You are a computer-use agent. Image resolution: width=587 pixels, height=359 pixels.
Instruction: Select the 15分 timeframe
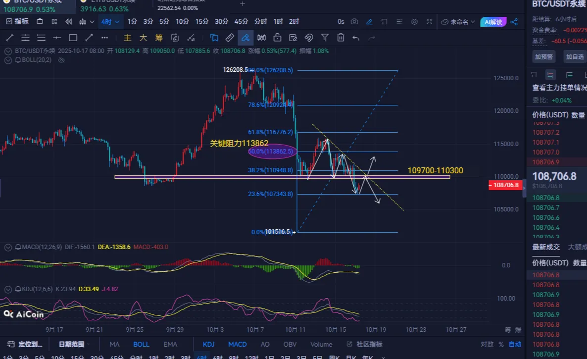[202, 22]
